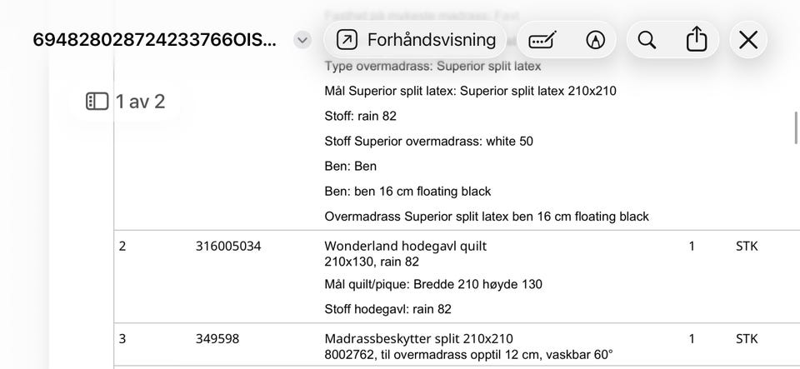This screenshot has width=800, height=369.
Task: Tap the document title starting with 6948280
Action: (154, 40)
